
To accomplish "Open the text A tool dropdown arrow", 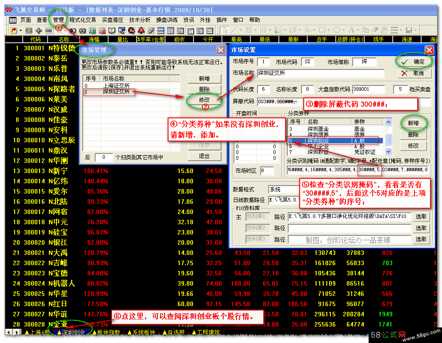I will (358, 30).
